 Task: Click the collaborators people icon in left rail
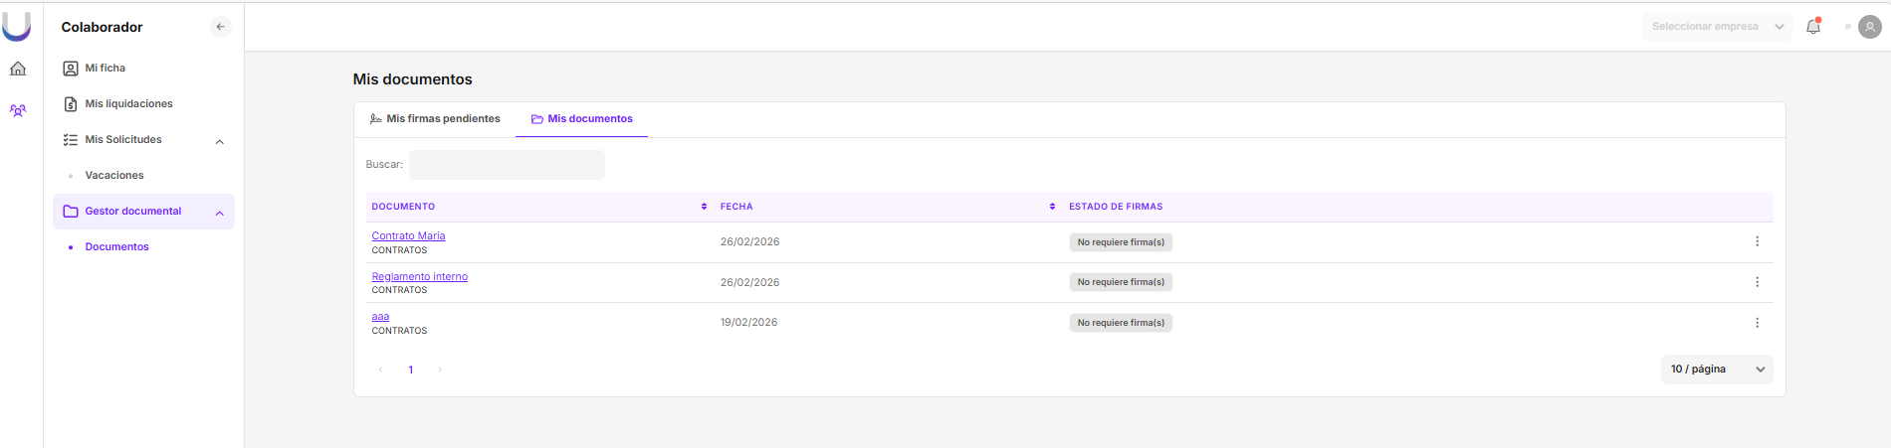coord(18,110)
